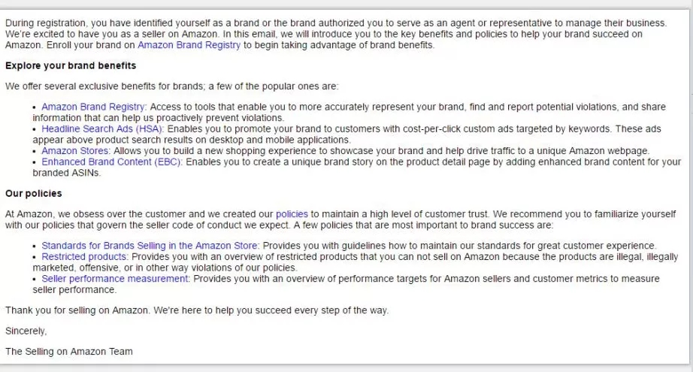Click the 'We offer several exclusive benefits' line

(x=172, y=86)
